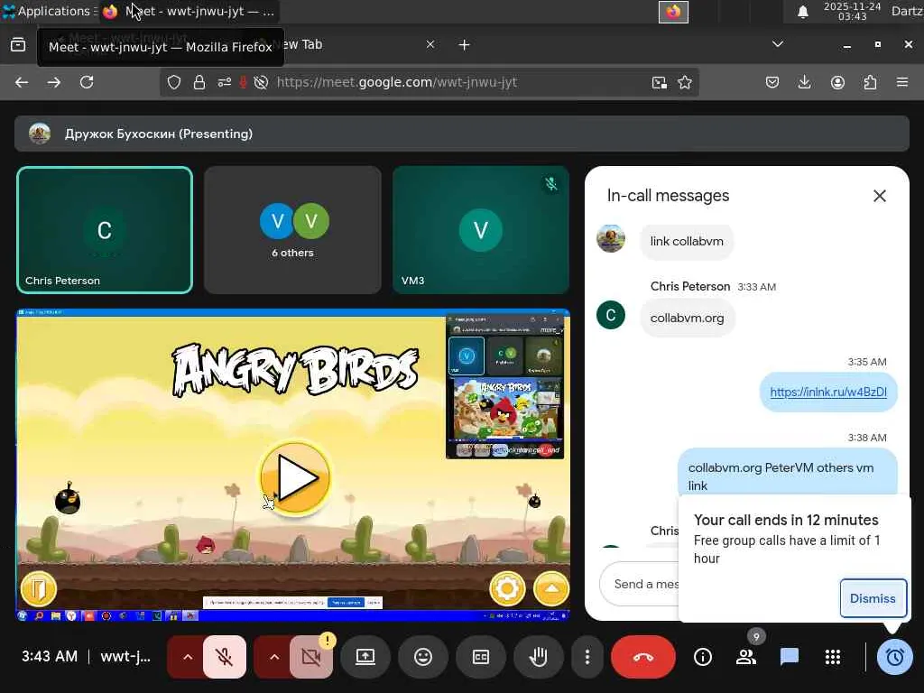Go forward in Firefox navigation
This screenshot has height=693, width=924.
pos(53,82)
